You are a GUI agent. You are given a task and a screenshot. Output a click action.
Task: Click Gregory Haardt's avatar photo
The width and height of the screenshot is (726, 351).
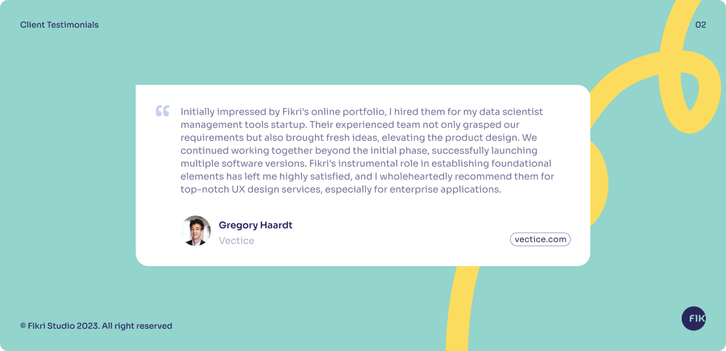click(x=196, y=231)
